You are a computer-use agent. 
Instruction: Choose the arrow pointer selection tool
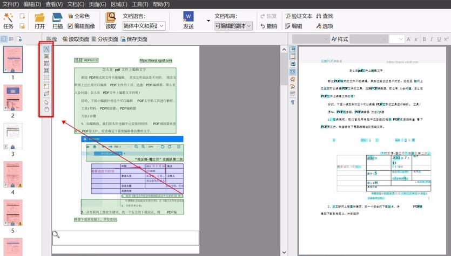[x=46, y=101]
